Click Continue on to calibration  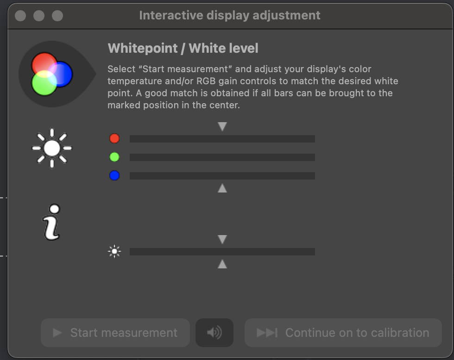[343, 333]
